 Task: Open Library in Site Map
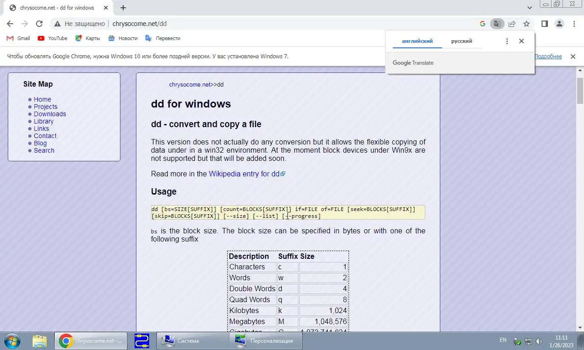[x=43, y=121]
